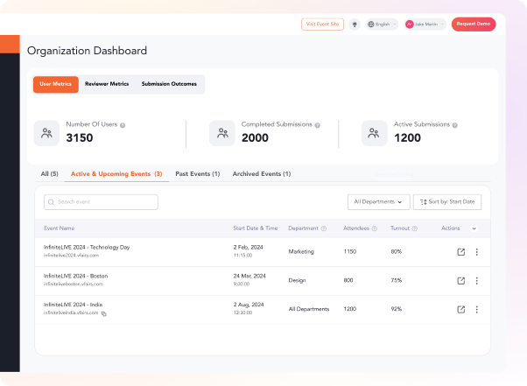Click the orange sidebar block
The height and width of the screenshot is (386, 527).
click(10, 44)
